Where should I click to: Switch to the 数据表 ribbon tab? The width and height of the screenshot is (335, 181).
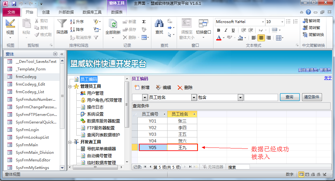coord(117,12)
